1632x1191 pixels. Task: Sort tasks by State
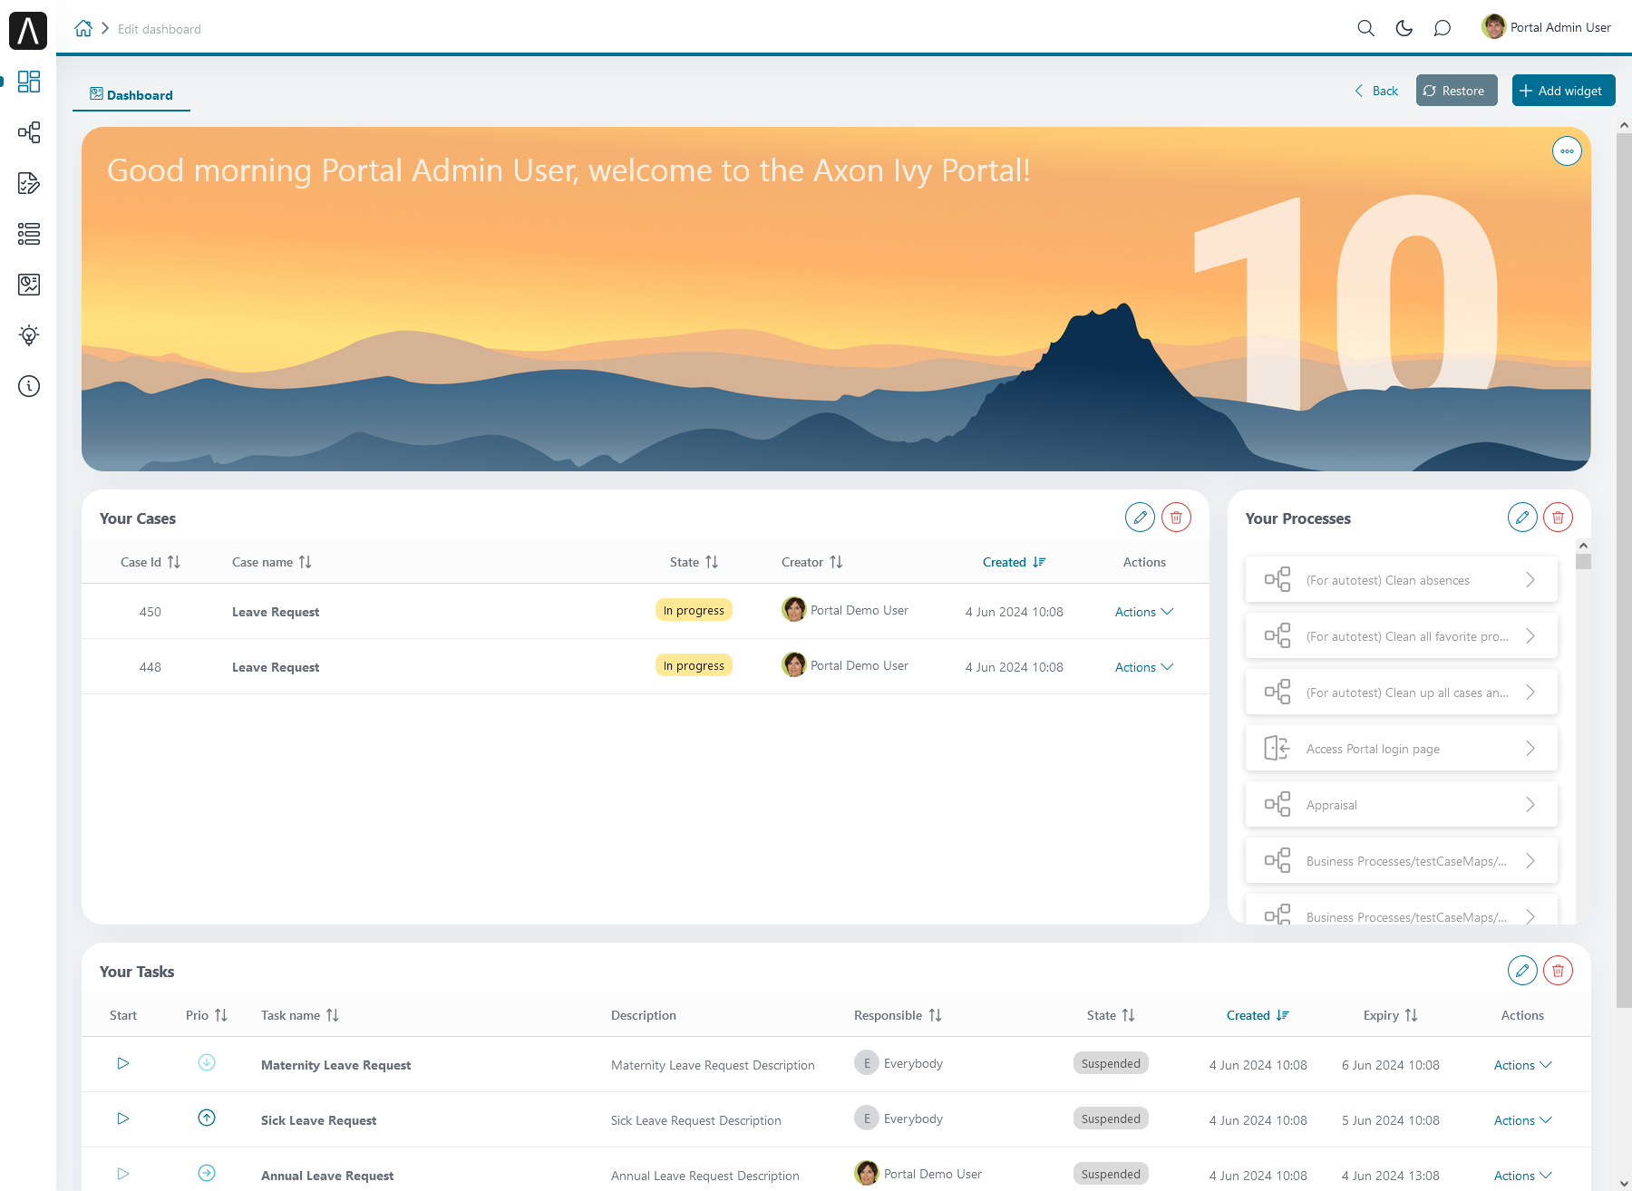pos(1128,1015)
